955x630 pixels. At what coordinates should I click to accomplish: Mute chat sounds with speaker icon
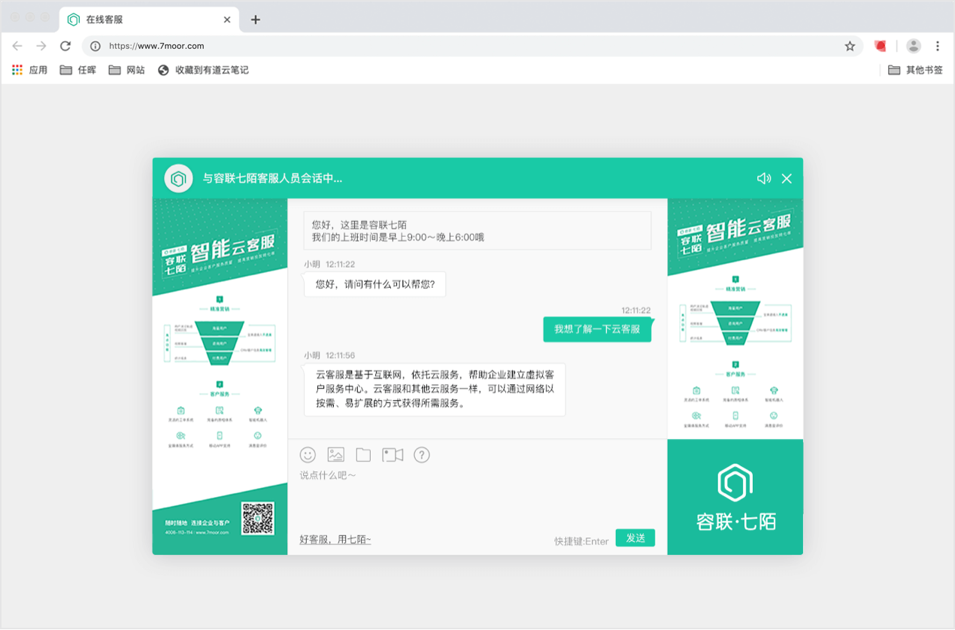coord(764,178)
